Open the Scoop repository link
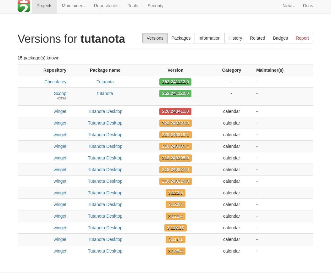 point(60,93)
